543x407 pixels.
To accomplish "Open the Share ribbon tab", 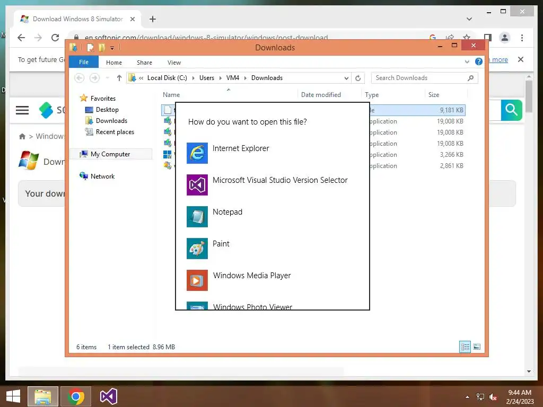I will 144,63.
